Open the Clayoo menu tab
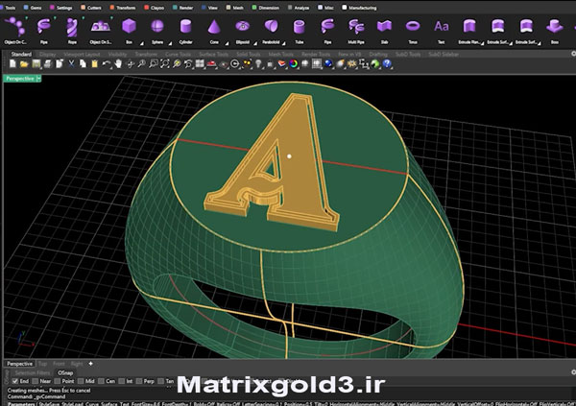 point(155,8)
